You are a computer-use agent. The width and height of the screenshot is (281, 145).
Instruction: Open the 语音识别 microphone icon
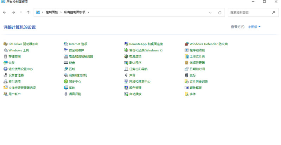click(x=66, y=94)
